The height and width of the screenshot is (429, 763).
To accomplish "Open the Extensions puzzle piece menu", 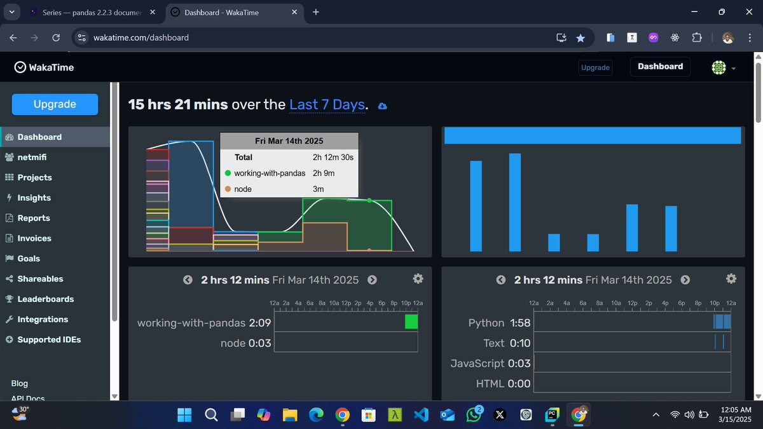I will pos(696,37).
